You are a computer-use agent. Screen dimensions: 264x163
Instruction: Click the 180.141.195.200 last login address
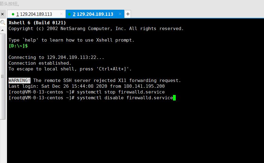click(144, 86)
